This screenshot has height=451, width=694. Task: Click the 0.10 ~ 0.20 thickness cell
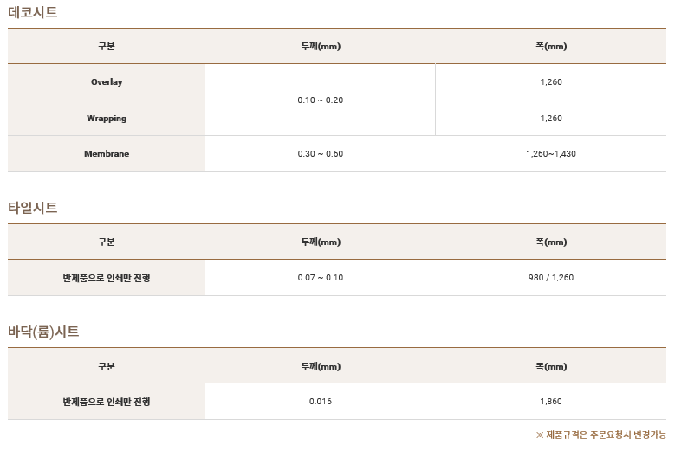pos(321,100)
